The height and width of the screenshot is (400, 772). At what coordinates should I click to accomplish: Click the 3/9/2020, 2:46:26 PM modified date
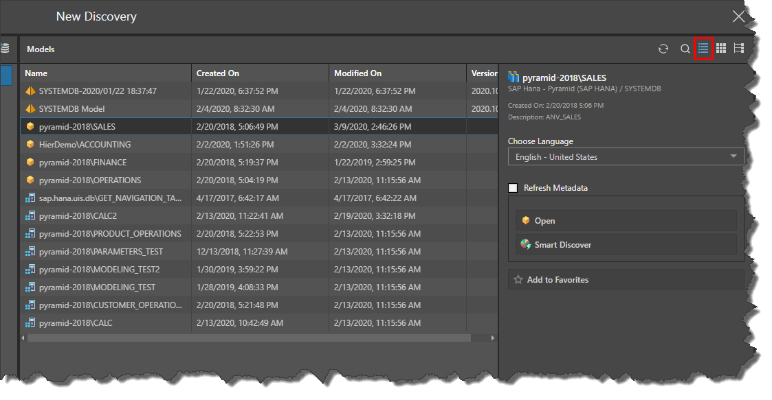[372, 127]
